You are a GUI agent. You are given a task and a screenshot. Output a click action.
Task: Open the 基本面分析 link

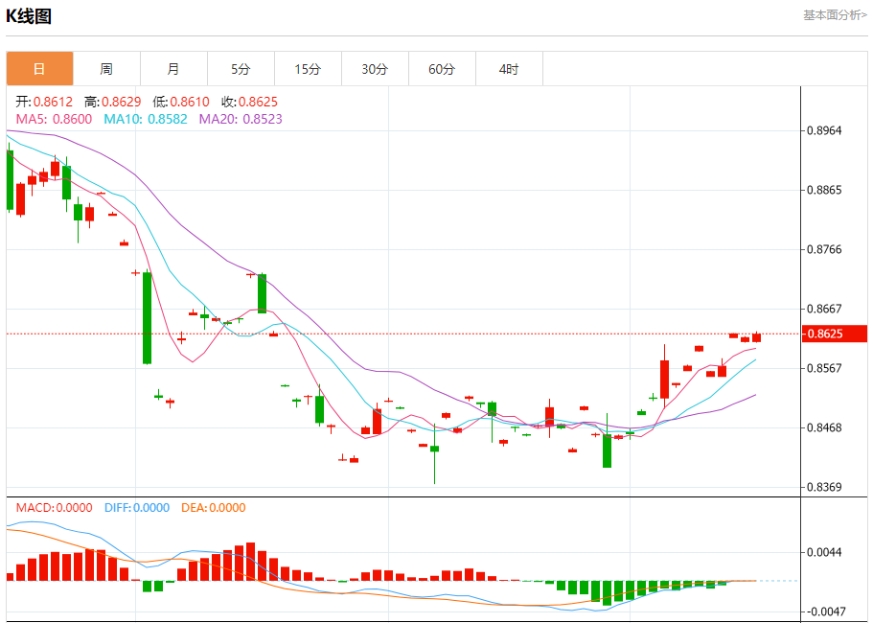834,15
